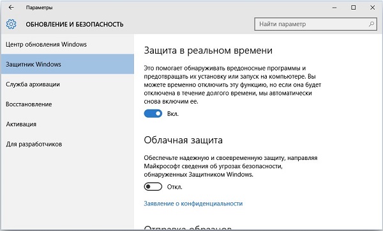Close the Параметры window
383x231 pixels.
point(372,8)
